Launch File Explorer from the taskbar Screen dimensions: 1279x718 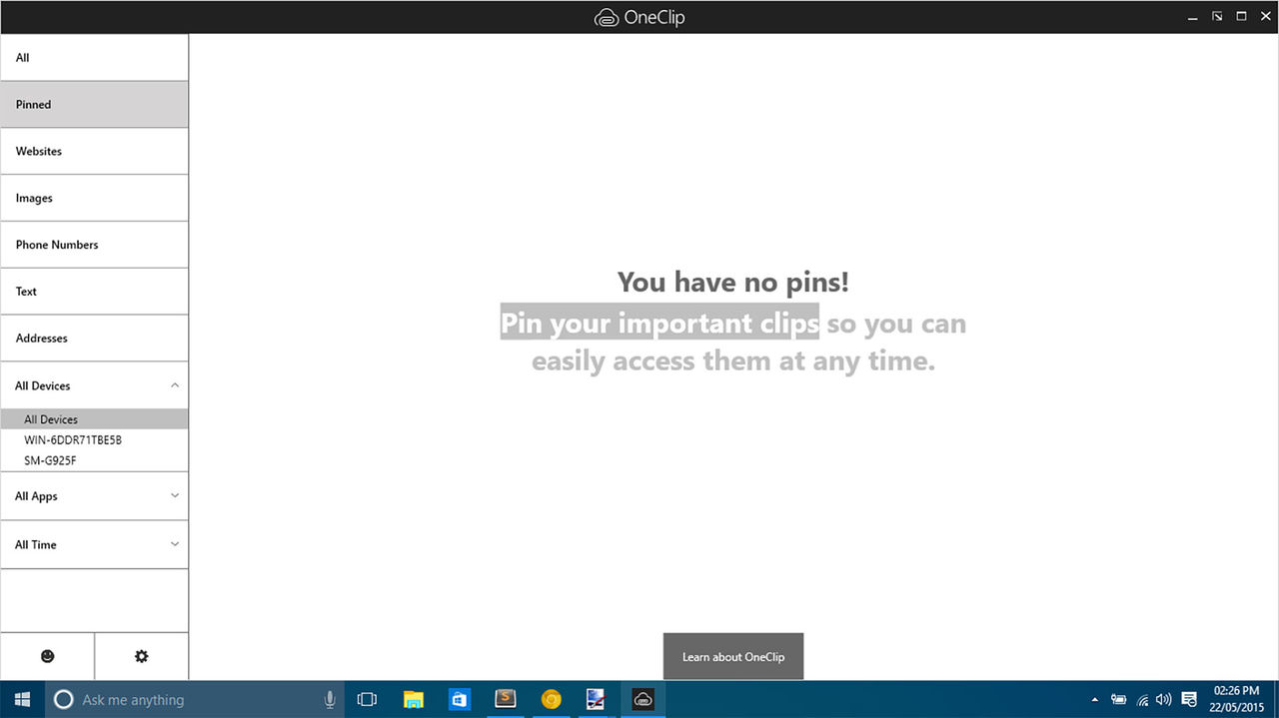413,700
